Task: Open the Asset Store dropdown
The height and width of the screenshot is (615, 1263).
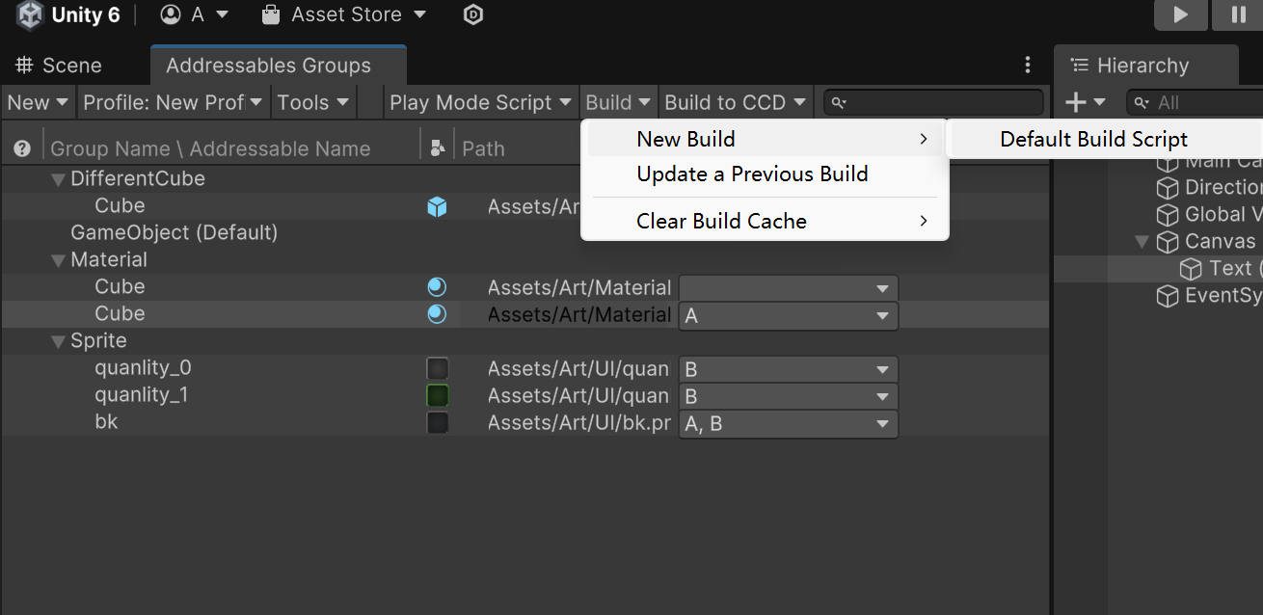Action: [343, 14]
